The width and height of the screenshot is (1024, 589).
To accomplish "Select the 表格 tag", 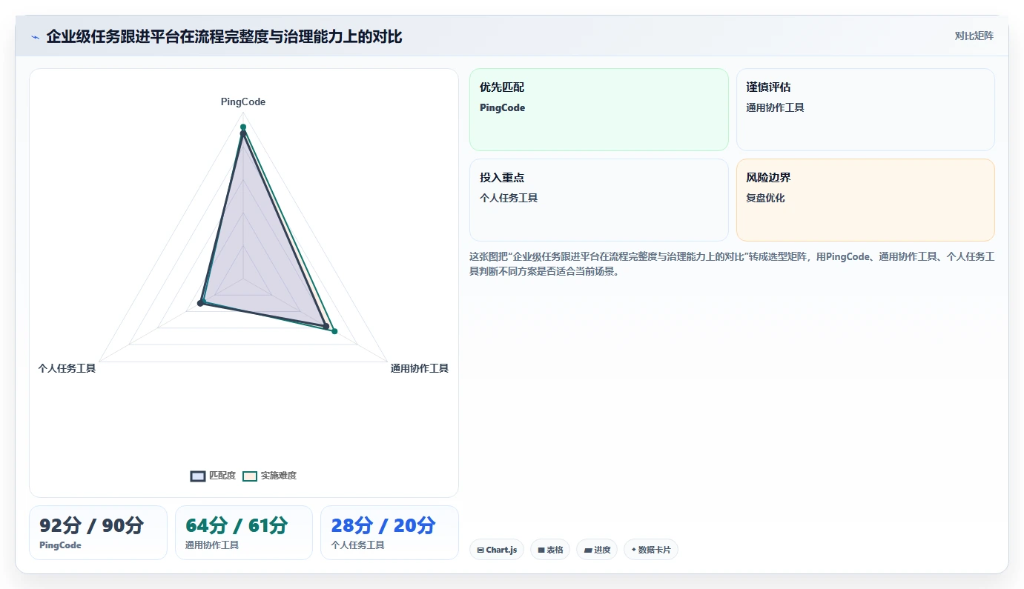I will (550, 550).
